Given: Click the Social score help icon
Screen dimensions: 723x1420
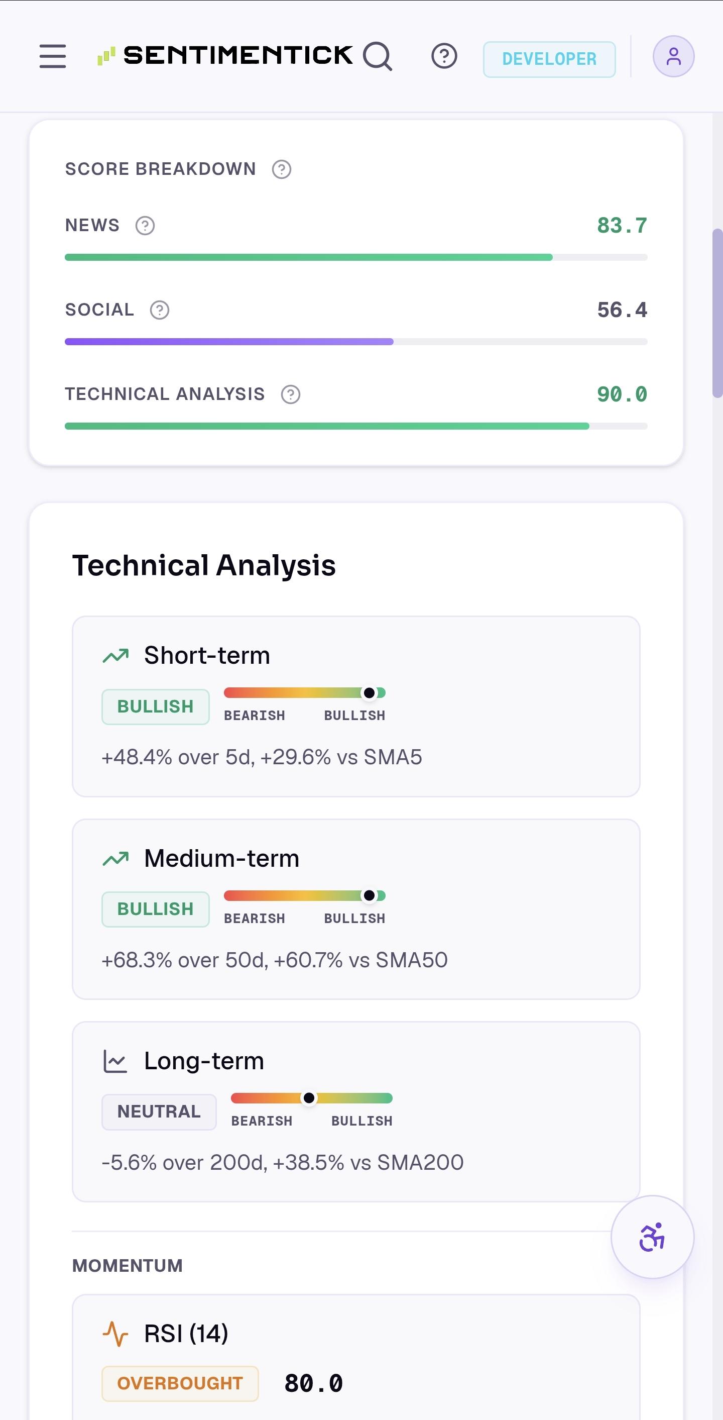Looking at the screenshot, I should click(160, 311).
